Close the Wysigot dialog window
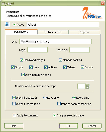The height and width of the screenshot is (132, 106). pyautogui.click(x=103, y=3)
